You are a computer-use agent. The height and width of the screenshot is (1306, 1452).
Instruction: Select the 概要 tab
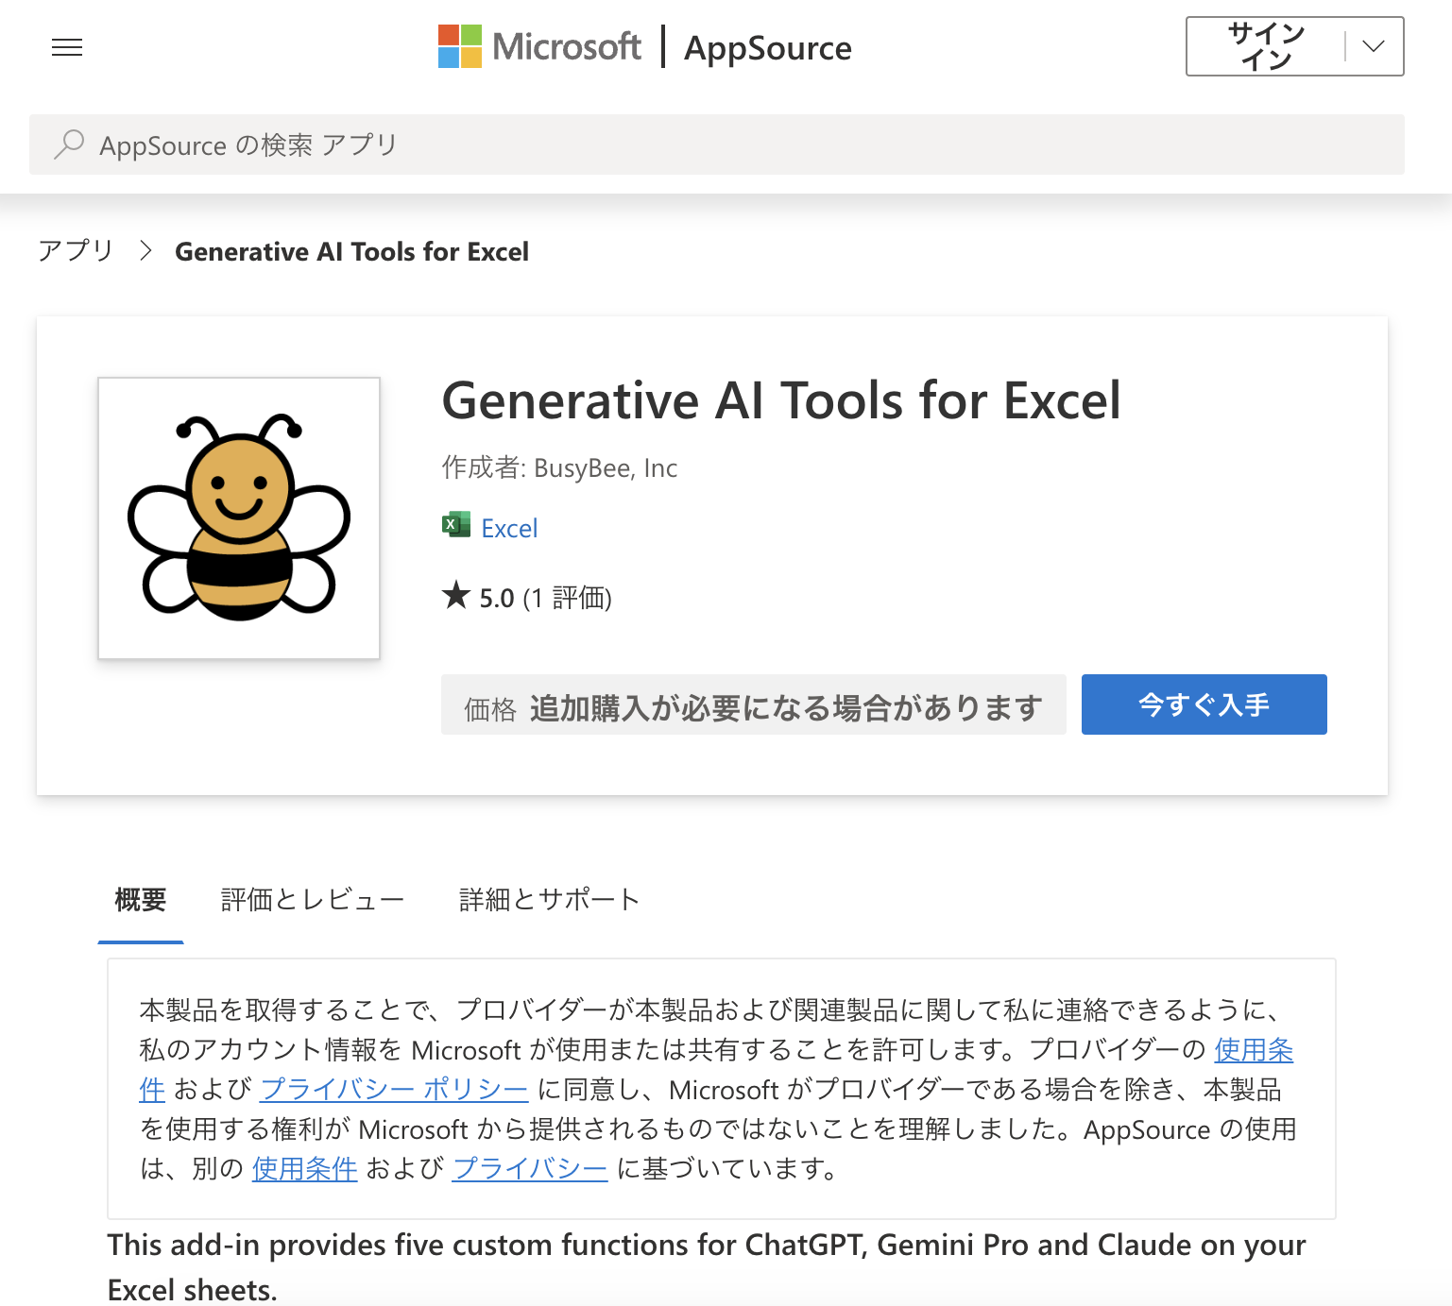[x=141, y=900]
